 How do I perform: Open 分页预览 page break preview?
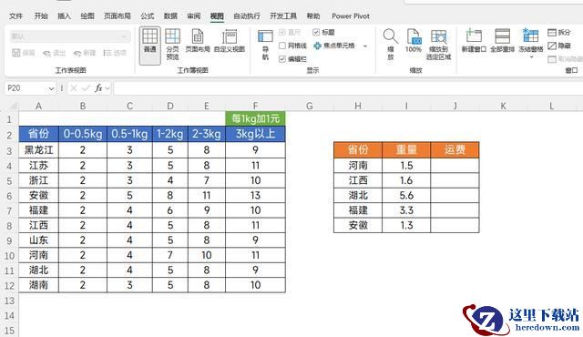point(172,45)
